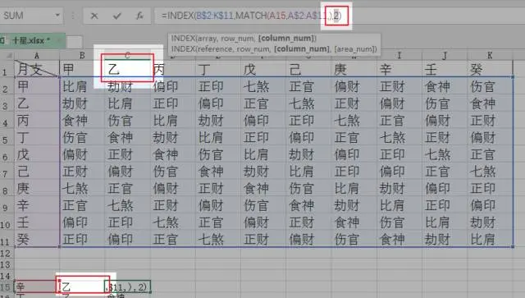
Task: Select cell A11 containing 癸
Action: (37, 240)
